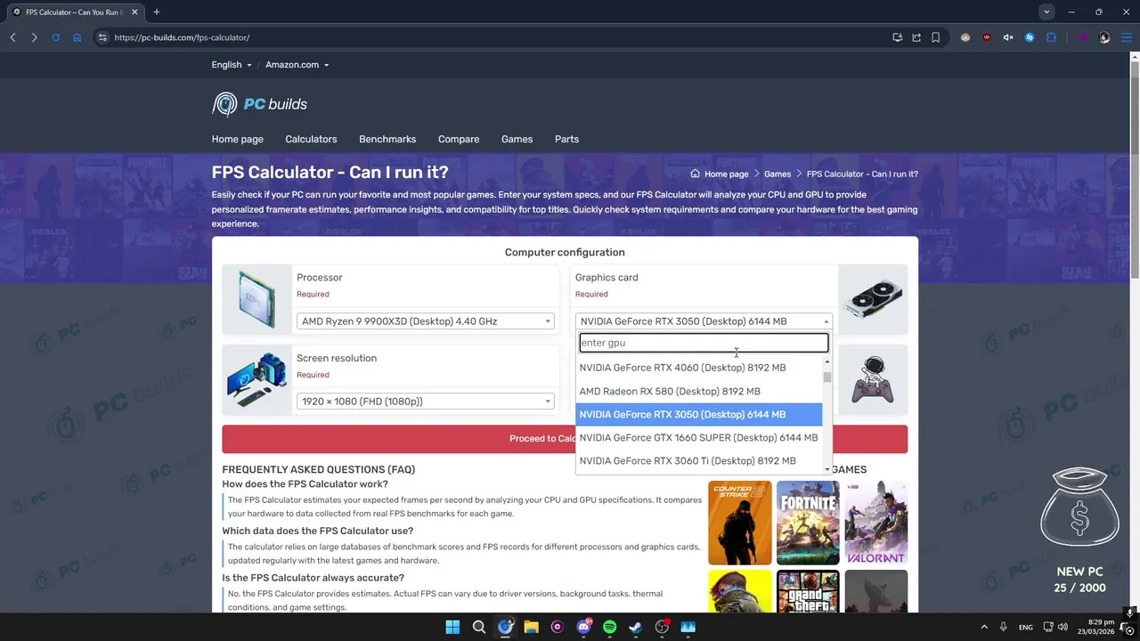Click the browser address bar URL
The height and width of the screenshot is (641, 1140).
(182, 37)
